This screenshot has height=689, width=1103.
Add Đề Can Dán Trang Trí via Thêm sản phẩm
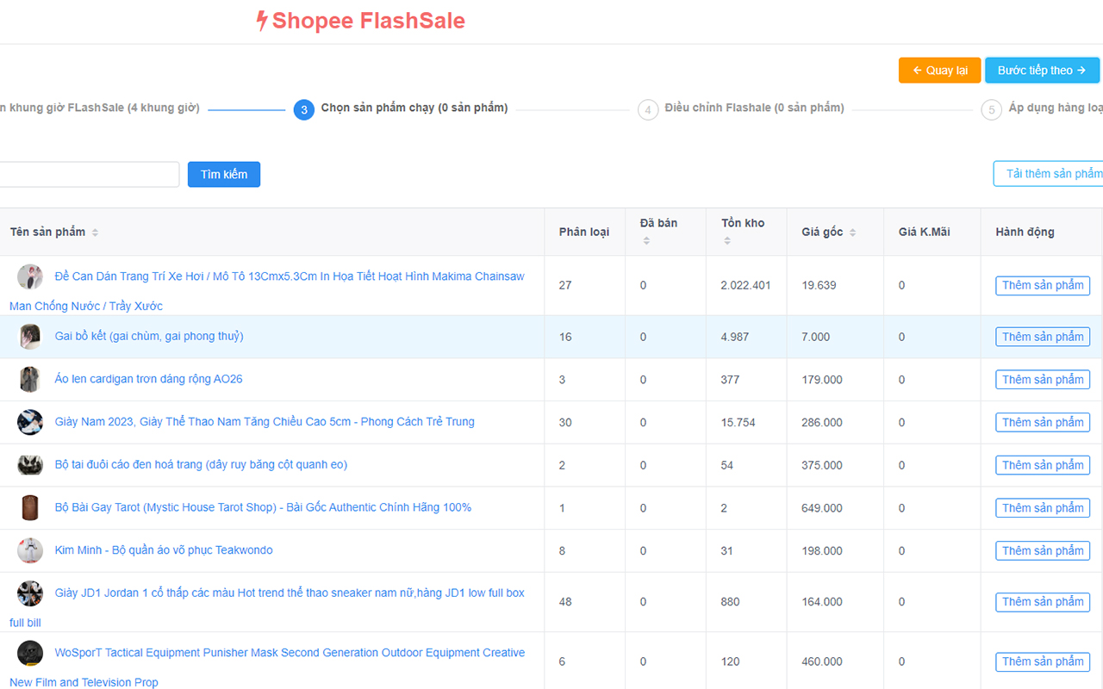click(x=1043, y=285)
